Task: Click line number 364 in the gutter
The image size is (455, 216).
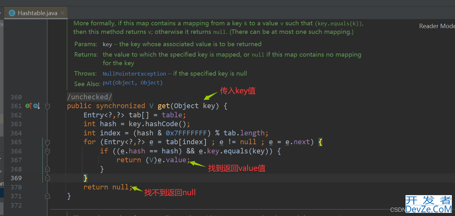Action: tap(16, 133)
